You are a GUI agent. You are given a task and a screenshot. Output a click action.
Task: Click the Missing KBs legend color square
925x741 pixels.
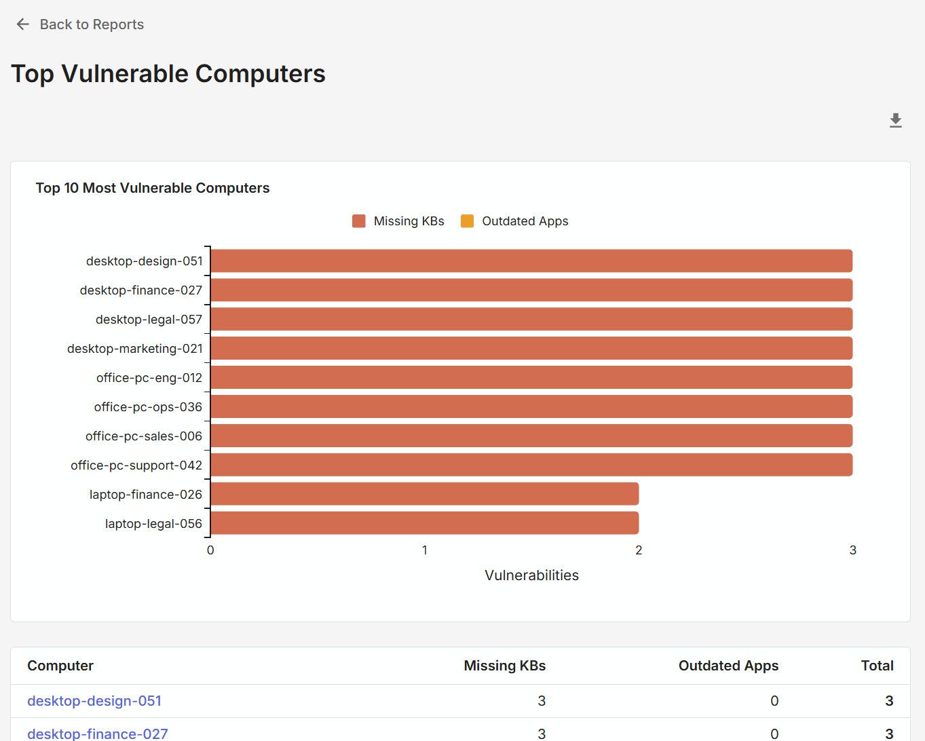tap(358, 221)
